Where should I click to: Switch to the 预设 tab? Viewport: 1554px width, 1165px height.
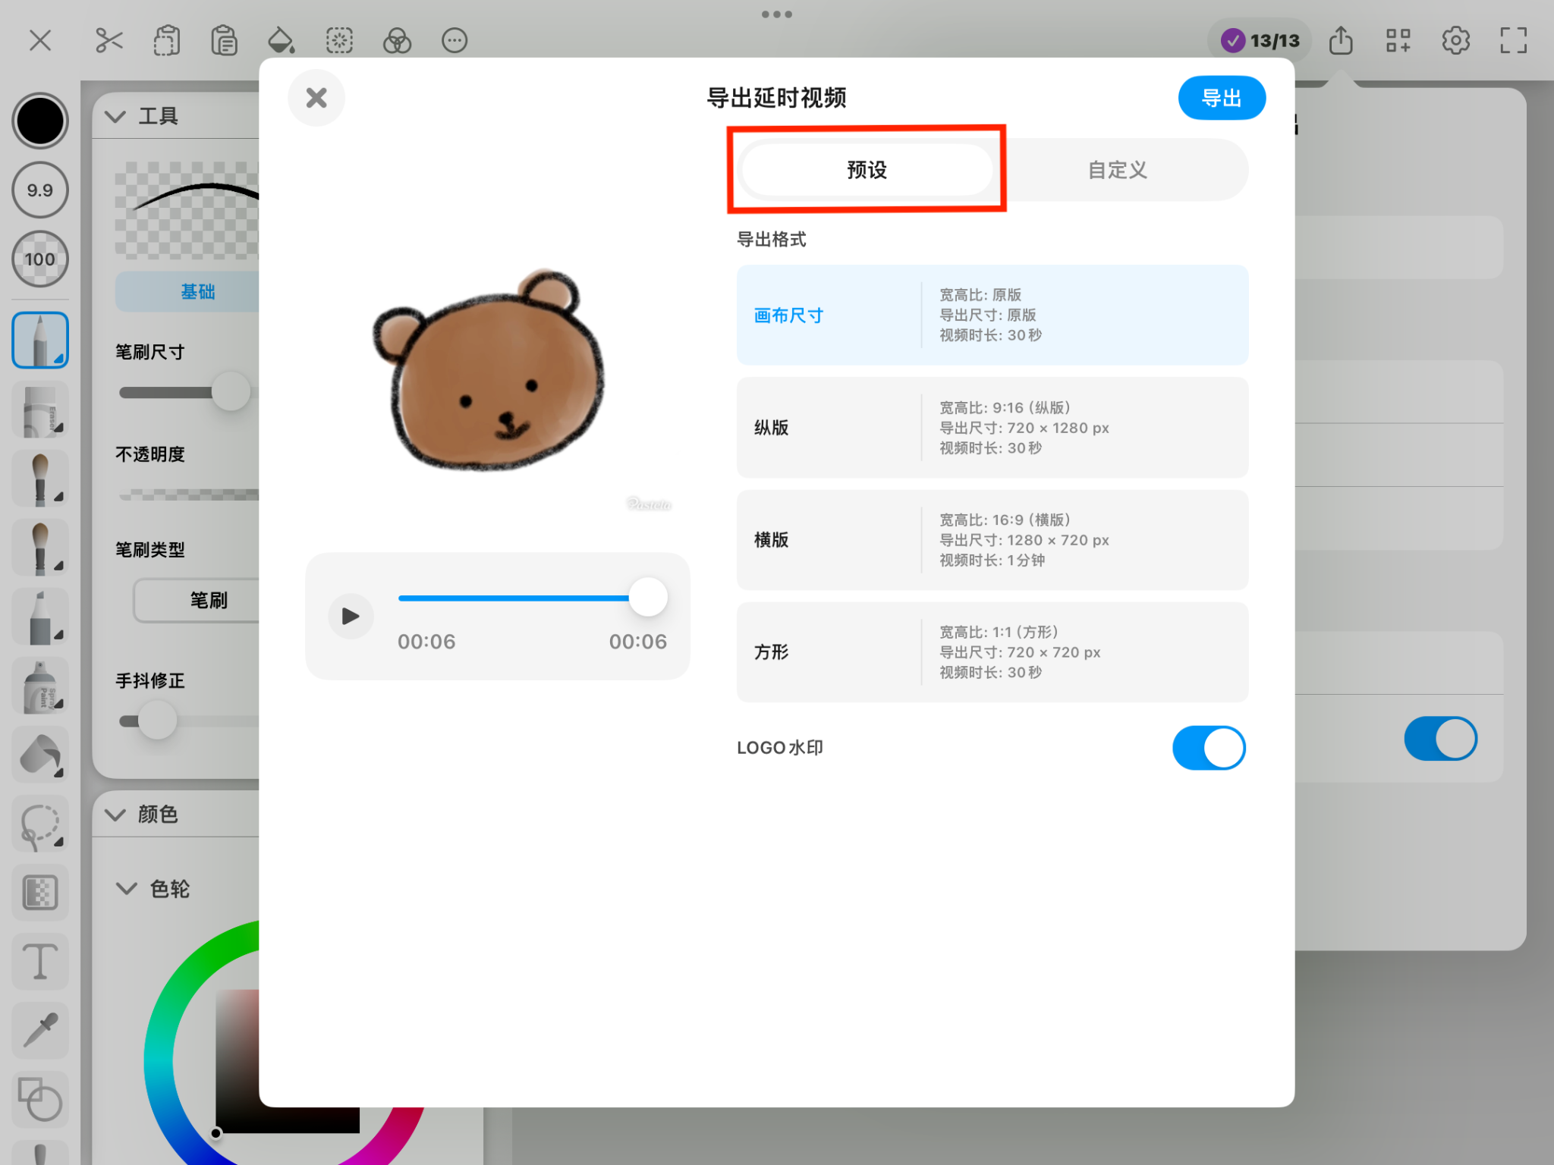point(867,170)
